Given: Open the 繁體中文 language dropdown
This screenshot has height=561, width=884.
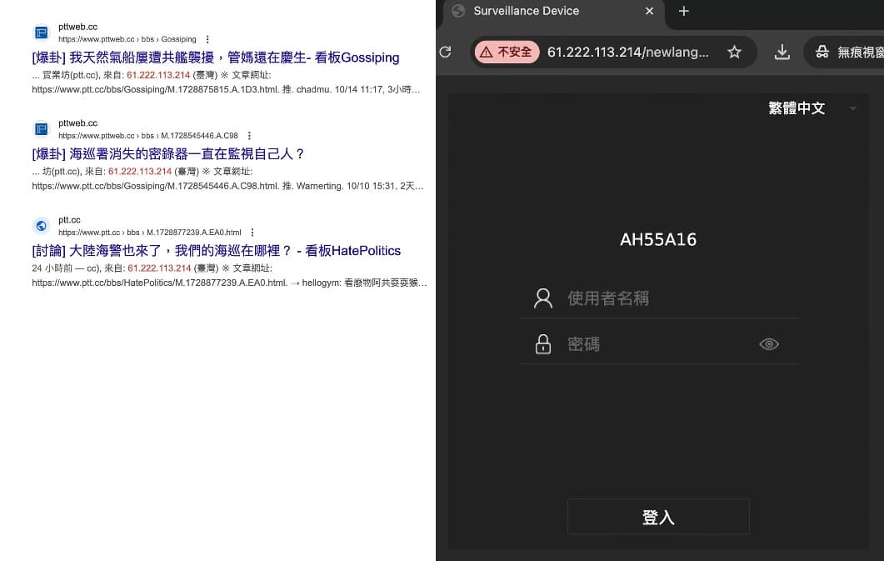Looking at the screenshot, I should tap(812, 108).
